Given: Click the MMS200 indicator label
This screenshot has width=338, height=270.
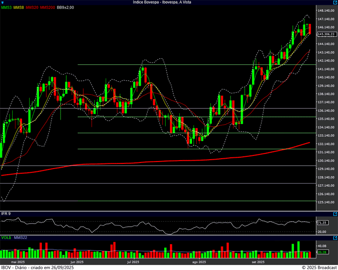Looking at the screenshot, I should pos(47,8).
